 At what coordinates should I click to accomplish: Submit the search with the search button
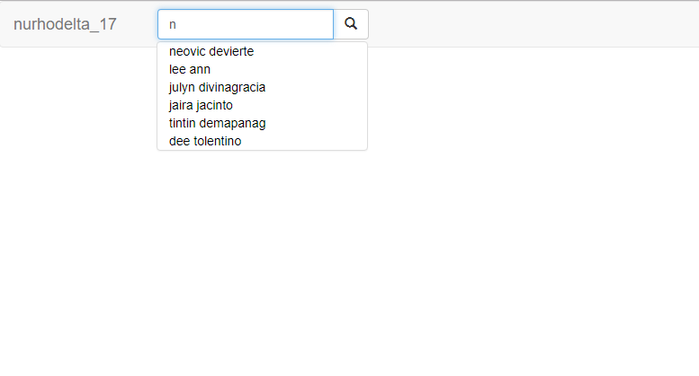351,24
